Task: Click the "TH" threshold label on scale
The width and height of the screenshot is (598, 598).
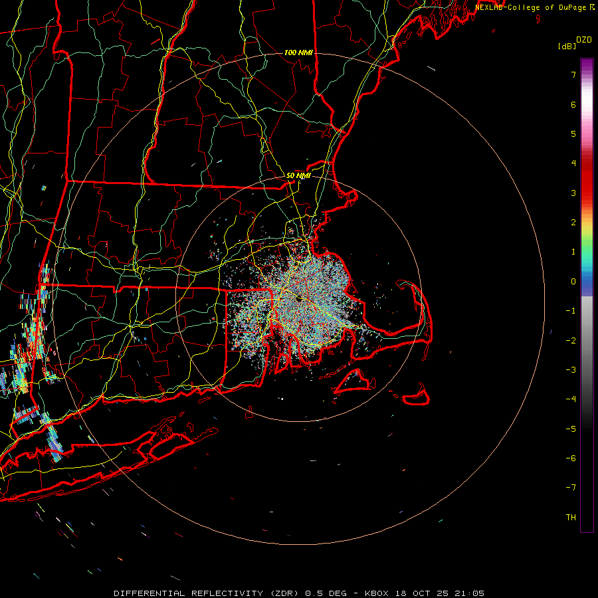Action: [x=571, y=518]
